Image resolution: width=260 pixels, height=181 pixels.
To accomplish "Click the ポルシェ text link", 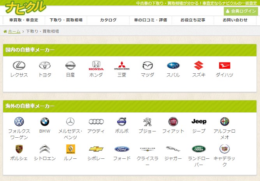I will click(x=19, y=158).
